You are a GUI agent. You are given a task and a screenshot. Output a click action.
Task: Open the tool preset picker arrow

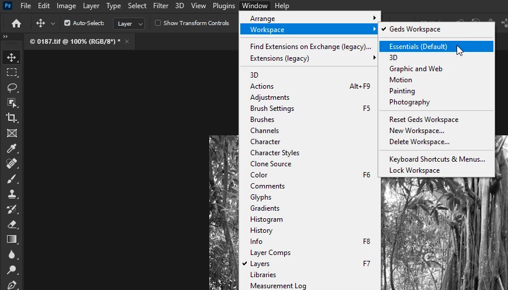(53, 23)
